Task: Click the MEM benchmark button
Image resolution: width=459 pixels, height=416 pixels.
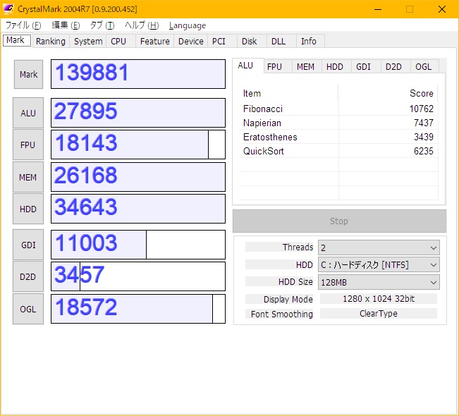Action: (x=28, y=177)
